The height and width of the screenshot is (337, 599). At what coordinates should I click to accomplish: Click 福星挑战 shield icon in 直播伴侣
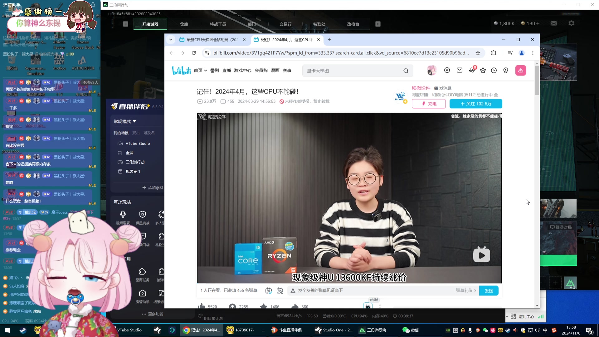click(143, 214)
